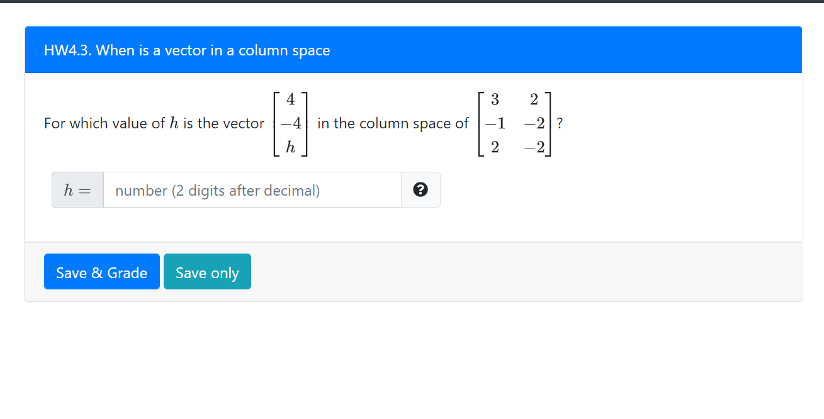Image resolution: width=824 pixels, height=419 pixels.
Task: Click the entry -2 in the matrix
Action: 533,123
